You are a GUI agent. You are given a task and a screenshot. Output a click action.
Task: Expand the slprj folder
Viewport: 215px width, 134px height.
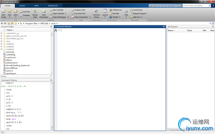pyautogui.click(x=1, y=41)
